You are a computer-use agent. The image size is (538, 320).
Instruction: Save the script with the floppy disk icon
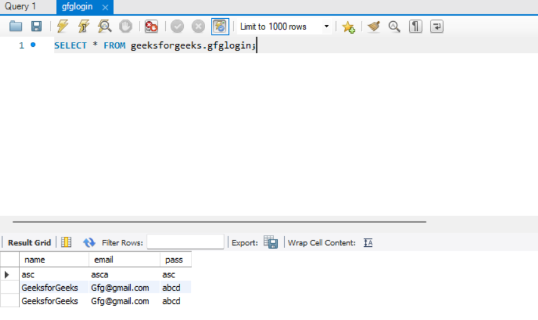[36, 26]
